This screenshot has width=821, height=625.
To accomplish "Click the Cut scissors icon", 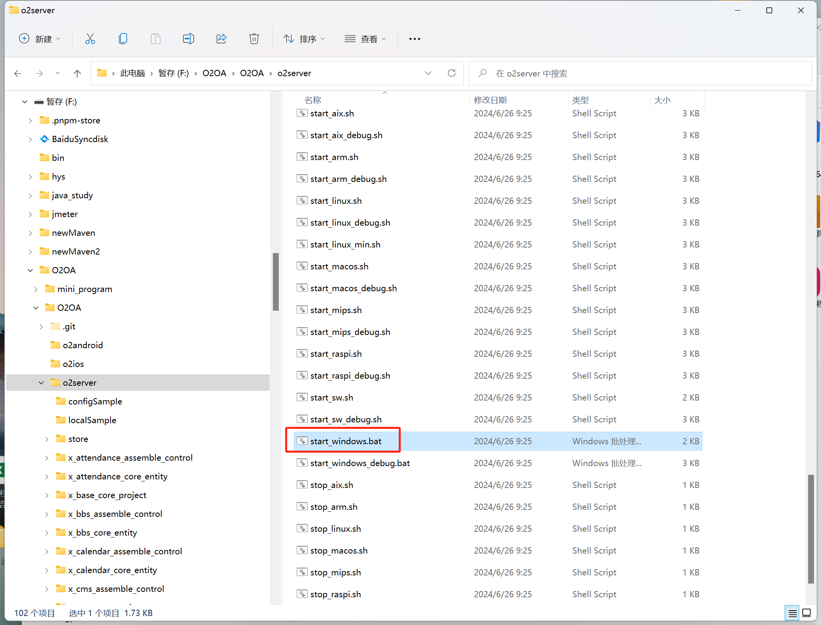I will tap(90, 39).
